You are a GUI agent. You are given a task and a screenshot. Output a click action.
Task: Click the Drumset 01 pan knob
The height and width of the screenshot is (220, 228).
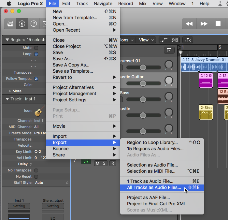pyautogui.click(x=169, y=65)
